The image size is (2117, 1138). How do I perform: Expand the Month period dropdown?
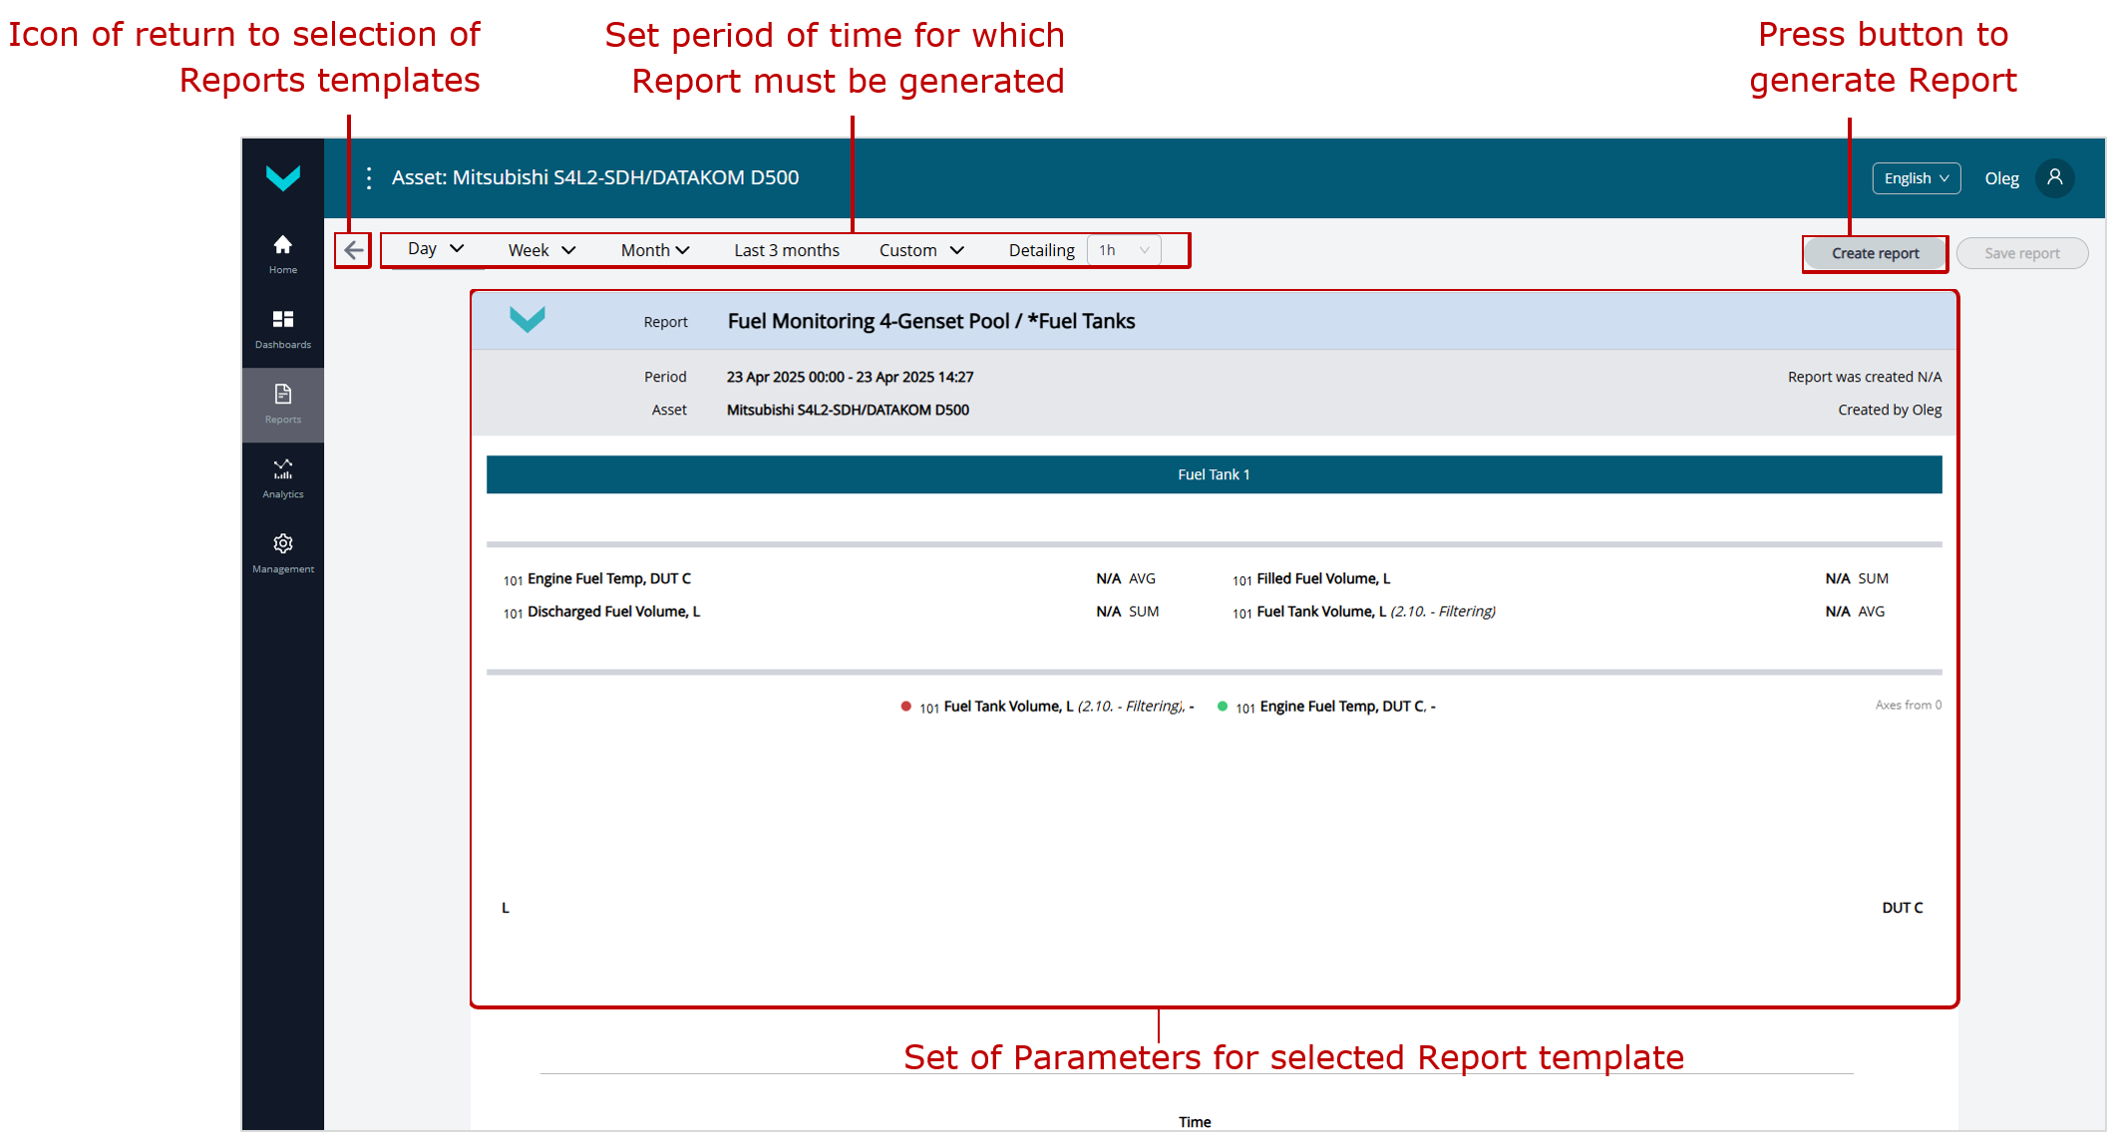point(654,250)
